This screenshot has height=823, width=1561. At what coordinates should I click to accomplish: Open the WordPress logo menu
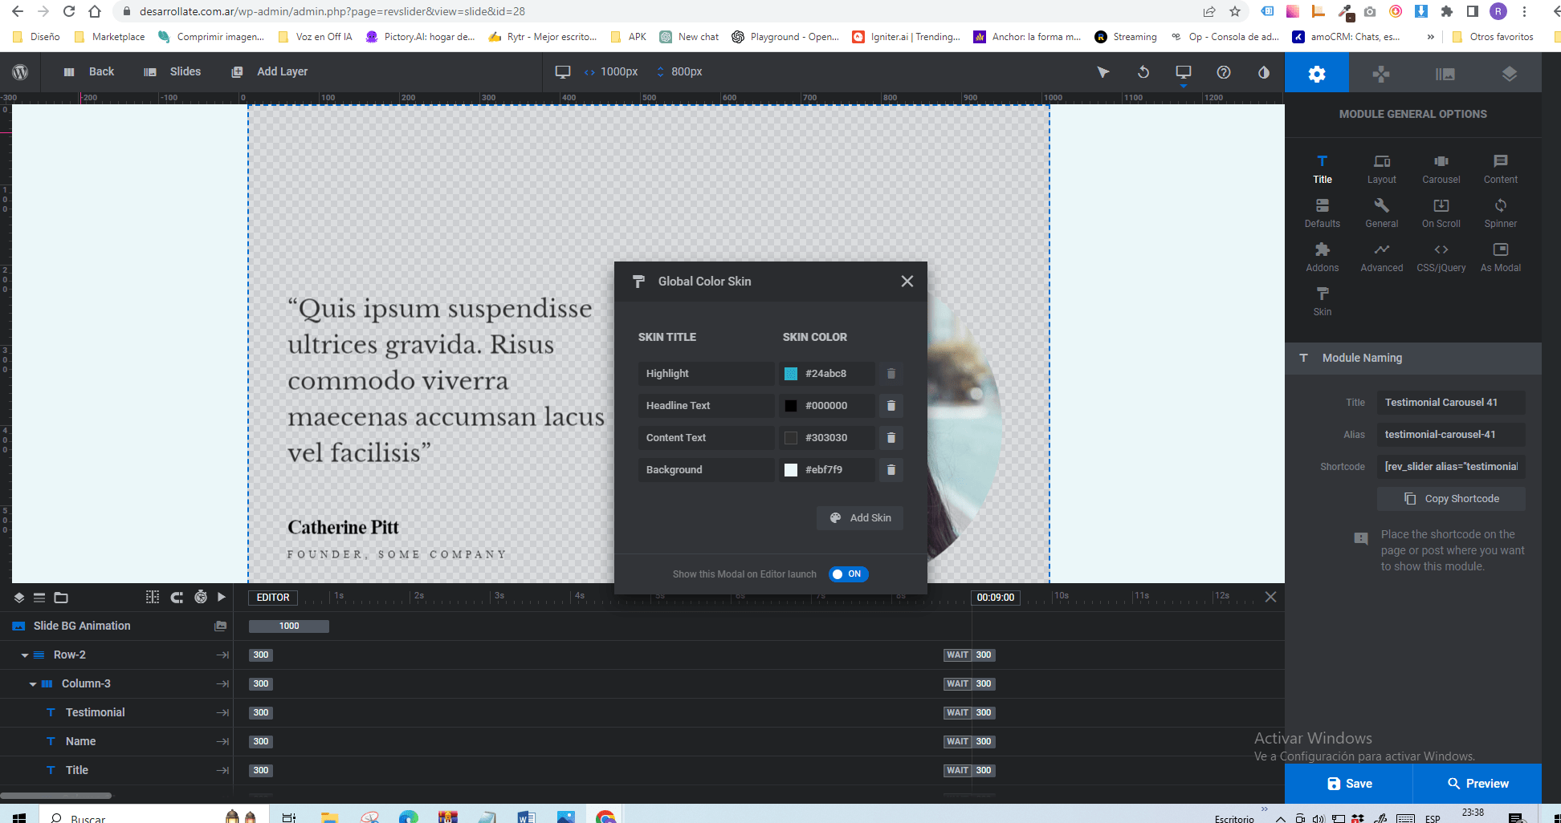coord(20,72)
